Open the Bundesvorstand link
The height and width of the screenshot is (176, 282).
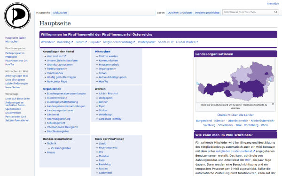[x=57, y=98]
